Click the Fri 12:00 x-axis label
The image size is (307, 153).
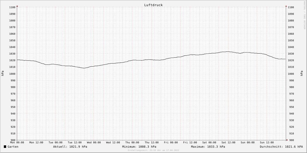click(190, 143)
